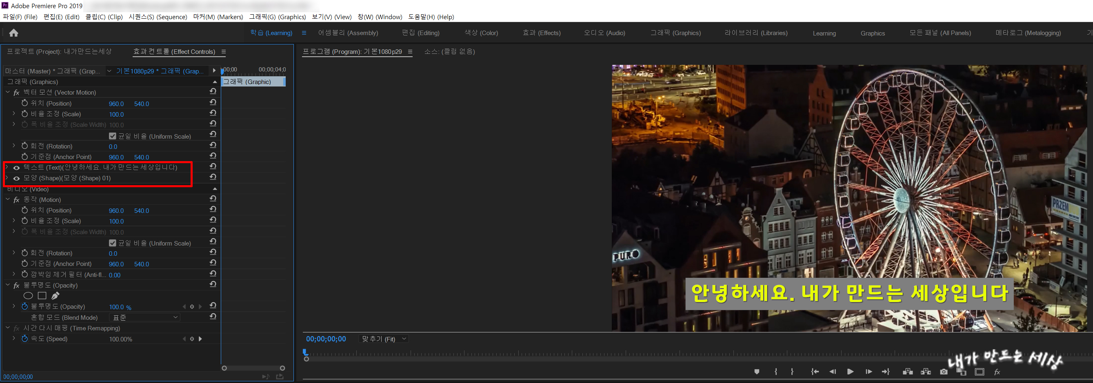Reset Motion Rotation parameter
Viewport: 1093px width, 383px height.
213,252
